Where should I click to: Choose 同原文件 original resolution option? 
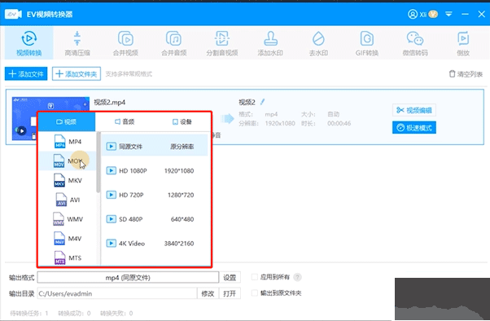coord(155,146)
